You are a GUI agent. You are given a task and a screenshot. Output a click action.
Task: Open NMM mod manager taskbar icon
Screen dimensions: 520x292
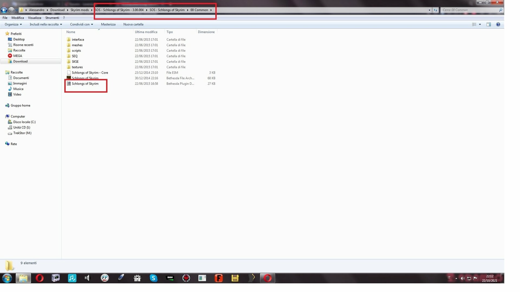[x=170, y=278]
